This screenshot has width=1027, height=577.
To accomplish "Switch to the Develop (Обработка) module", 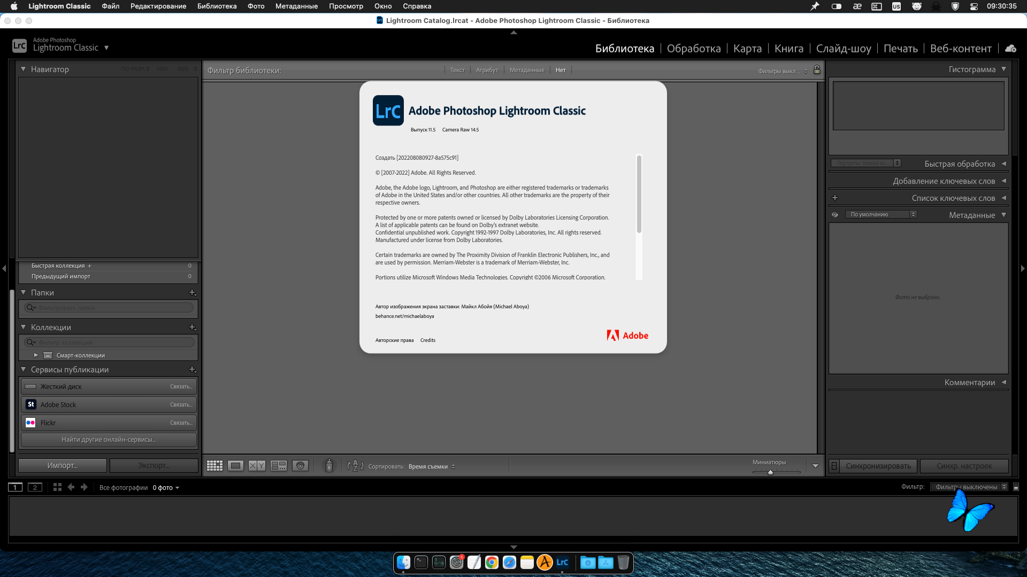I will [693, 49].
